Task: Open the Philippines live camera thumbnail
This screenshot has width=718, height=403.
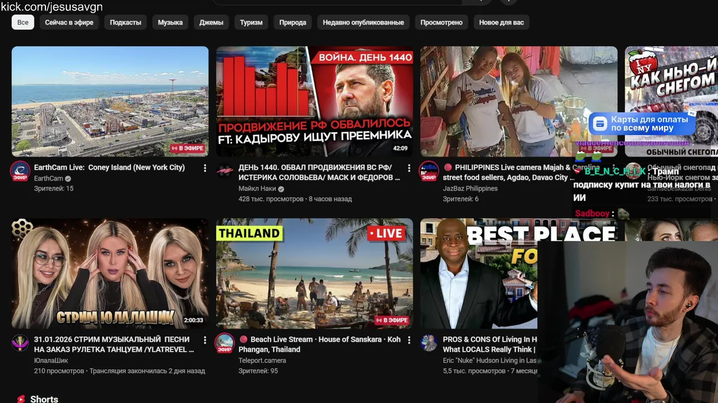Action: click(x=519, y=101)
